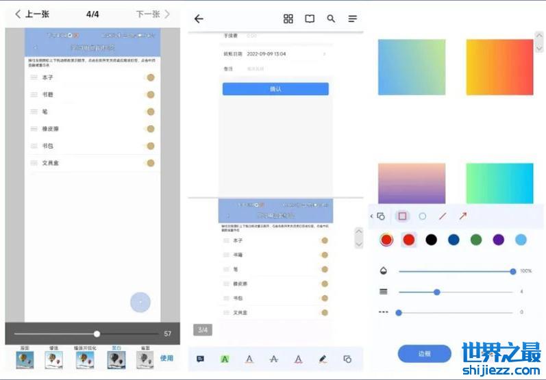Go to next image with 下一张
This screenshot has height=380, width=546.
(152, 14)
